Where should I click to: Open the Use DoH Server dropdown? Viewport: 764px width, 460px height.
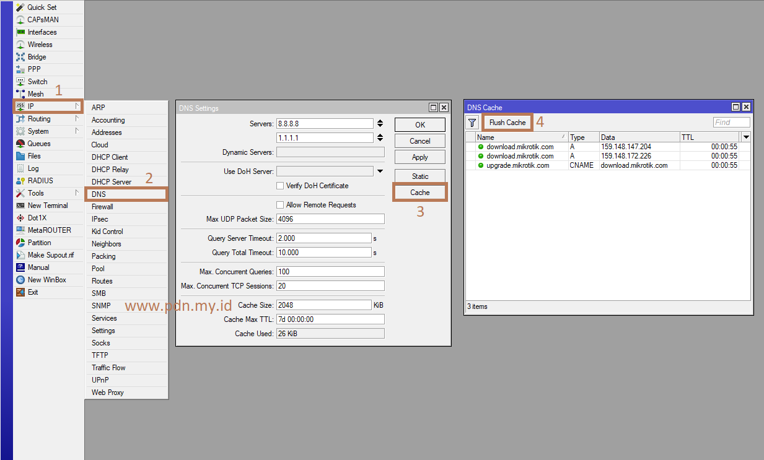point(380,171)
